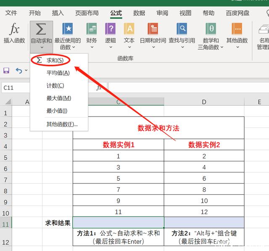Switch to the Data (数据) tab
Screen dimensions: 269x251
[139, 13]
